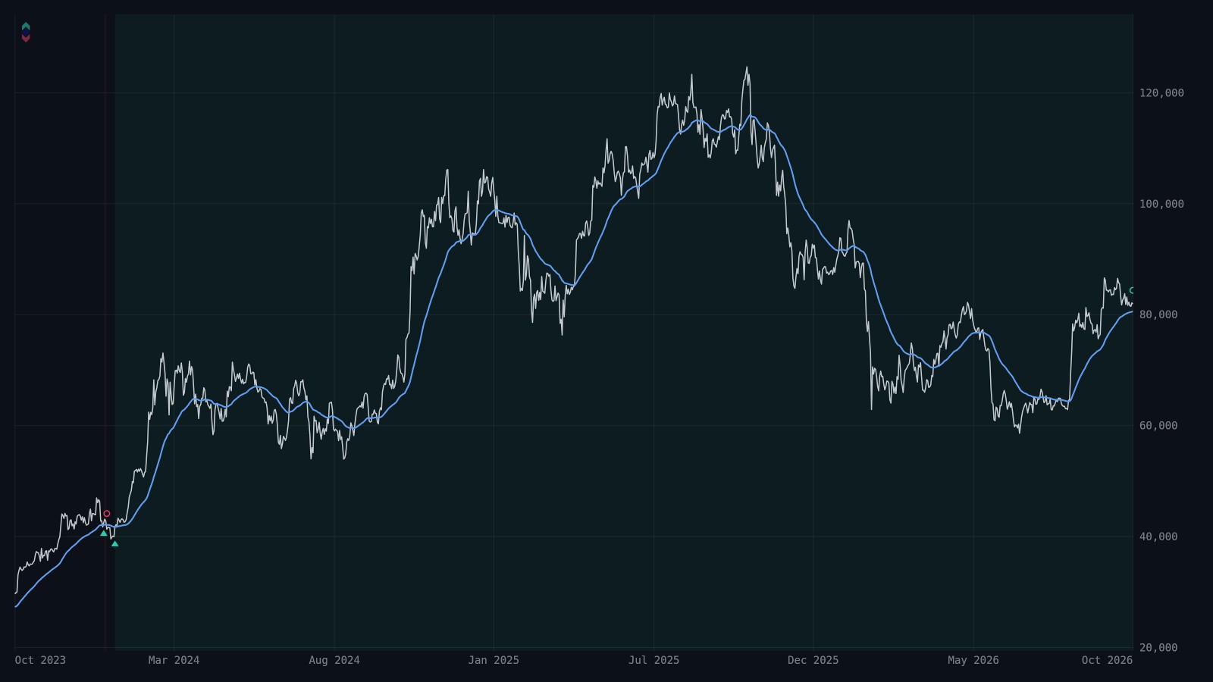Click the 120,000 price axis label
Viewport: 1213px width, 682px height.
(x=1161, y=93)
